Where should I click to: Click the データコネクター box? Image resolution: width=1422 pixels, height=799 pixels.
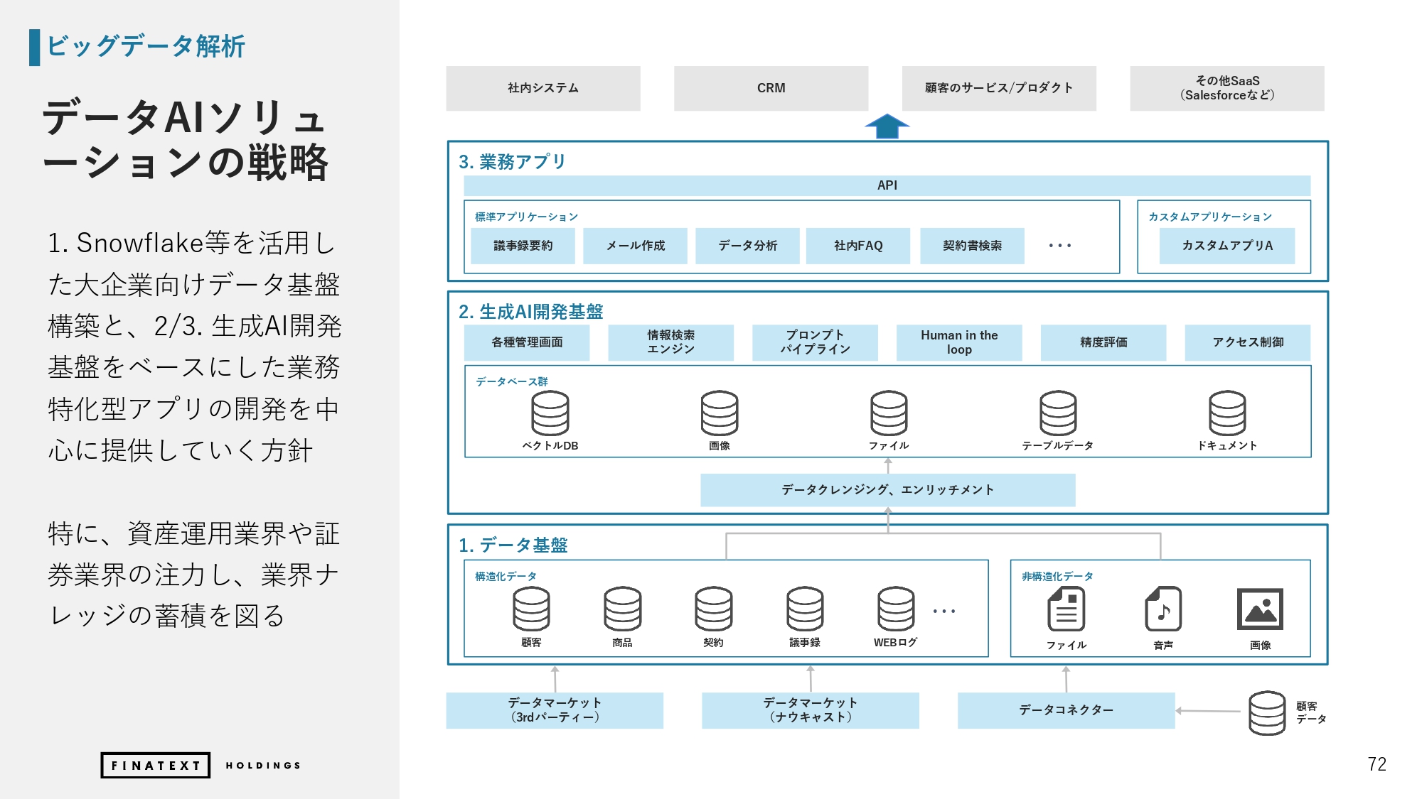(x=1066, y=710)
